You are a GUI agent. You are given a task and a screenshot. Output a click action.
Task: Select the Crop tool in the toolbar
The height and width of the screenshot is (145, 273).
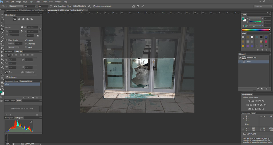click(2, 29)
